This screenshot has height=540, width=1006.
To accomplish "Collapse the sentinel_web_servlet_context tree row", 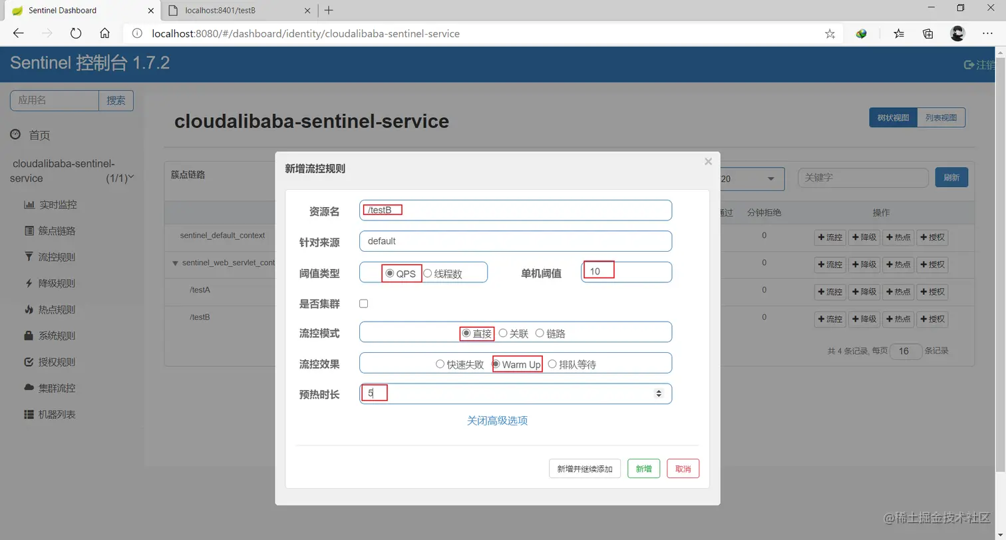I will (x=175, y=263).
